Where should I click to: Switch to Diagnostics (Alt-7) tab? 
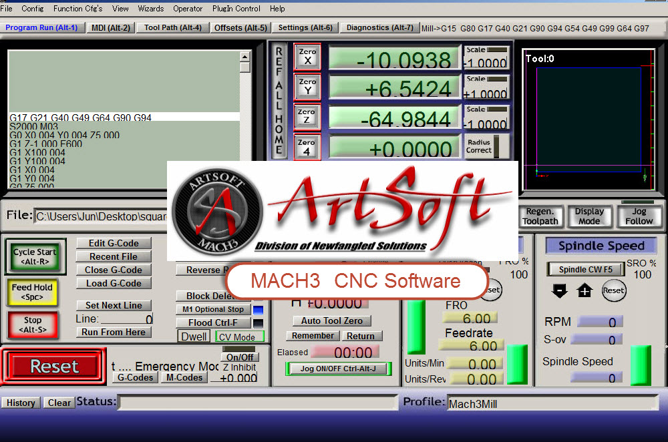tap(380, 27)
